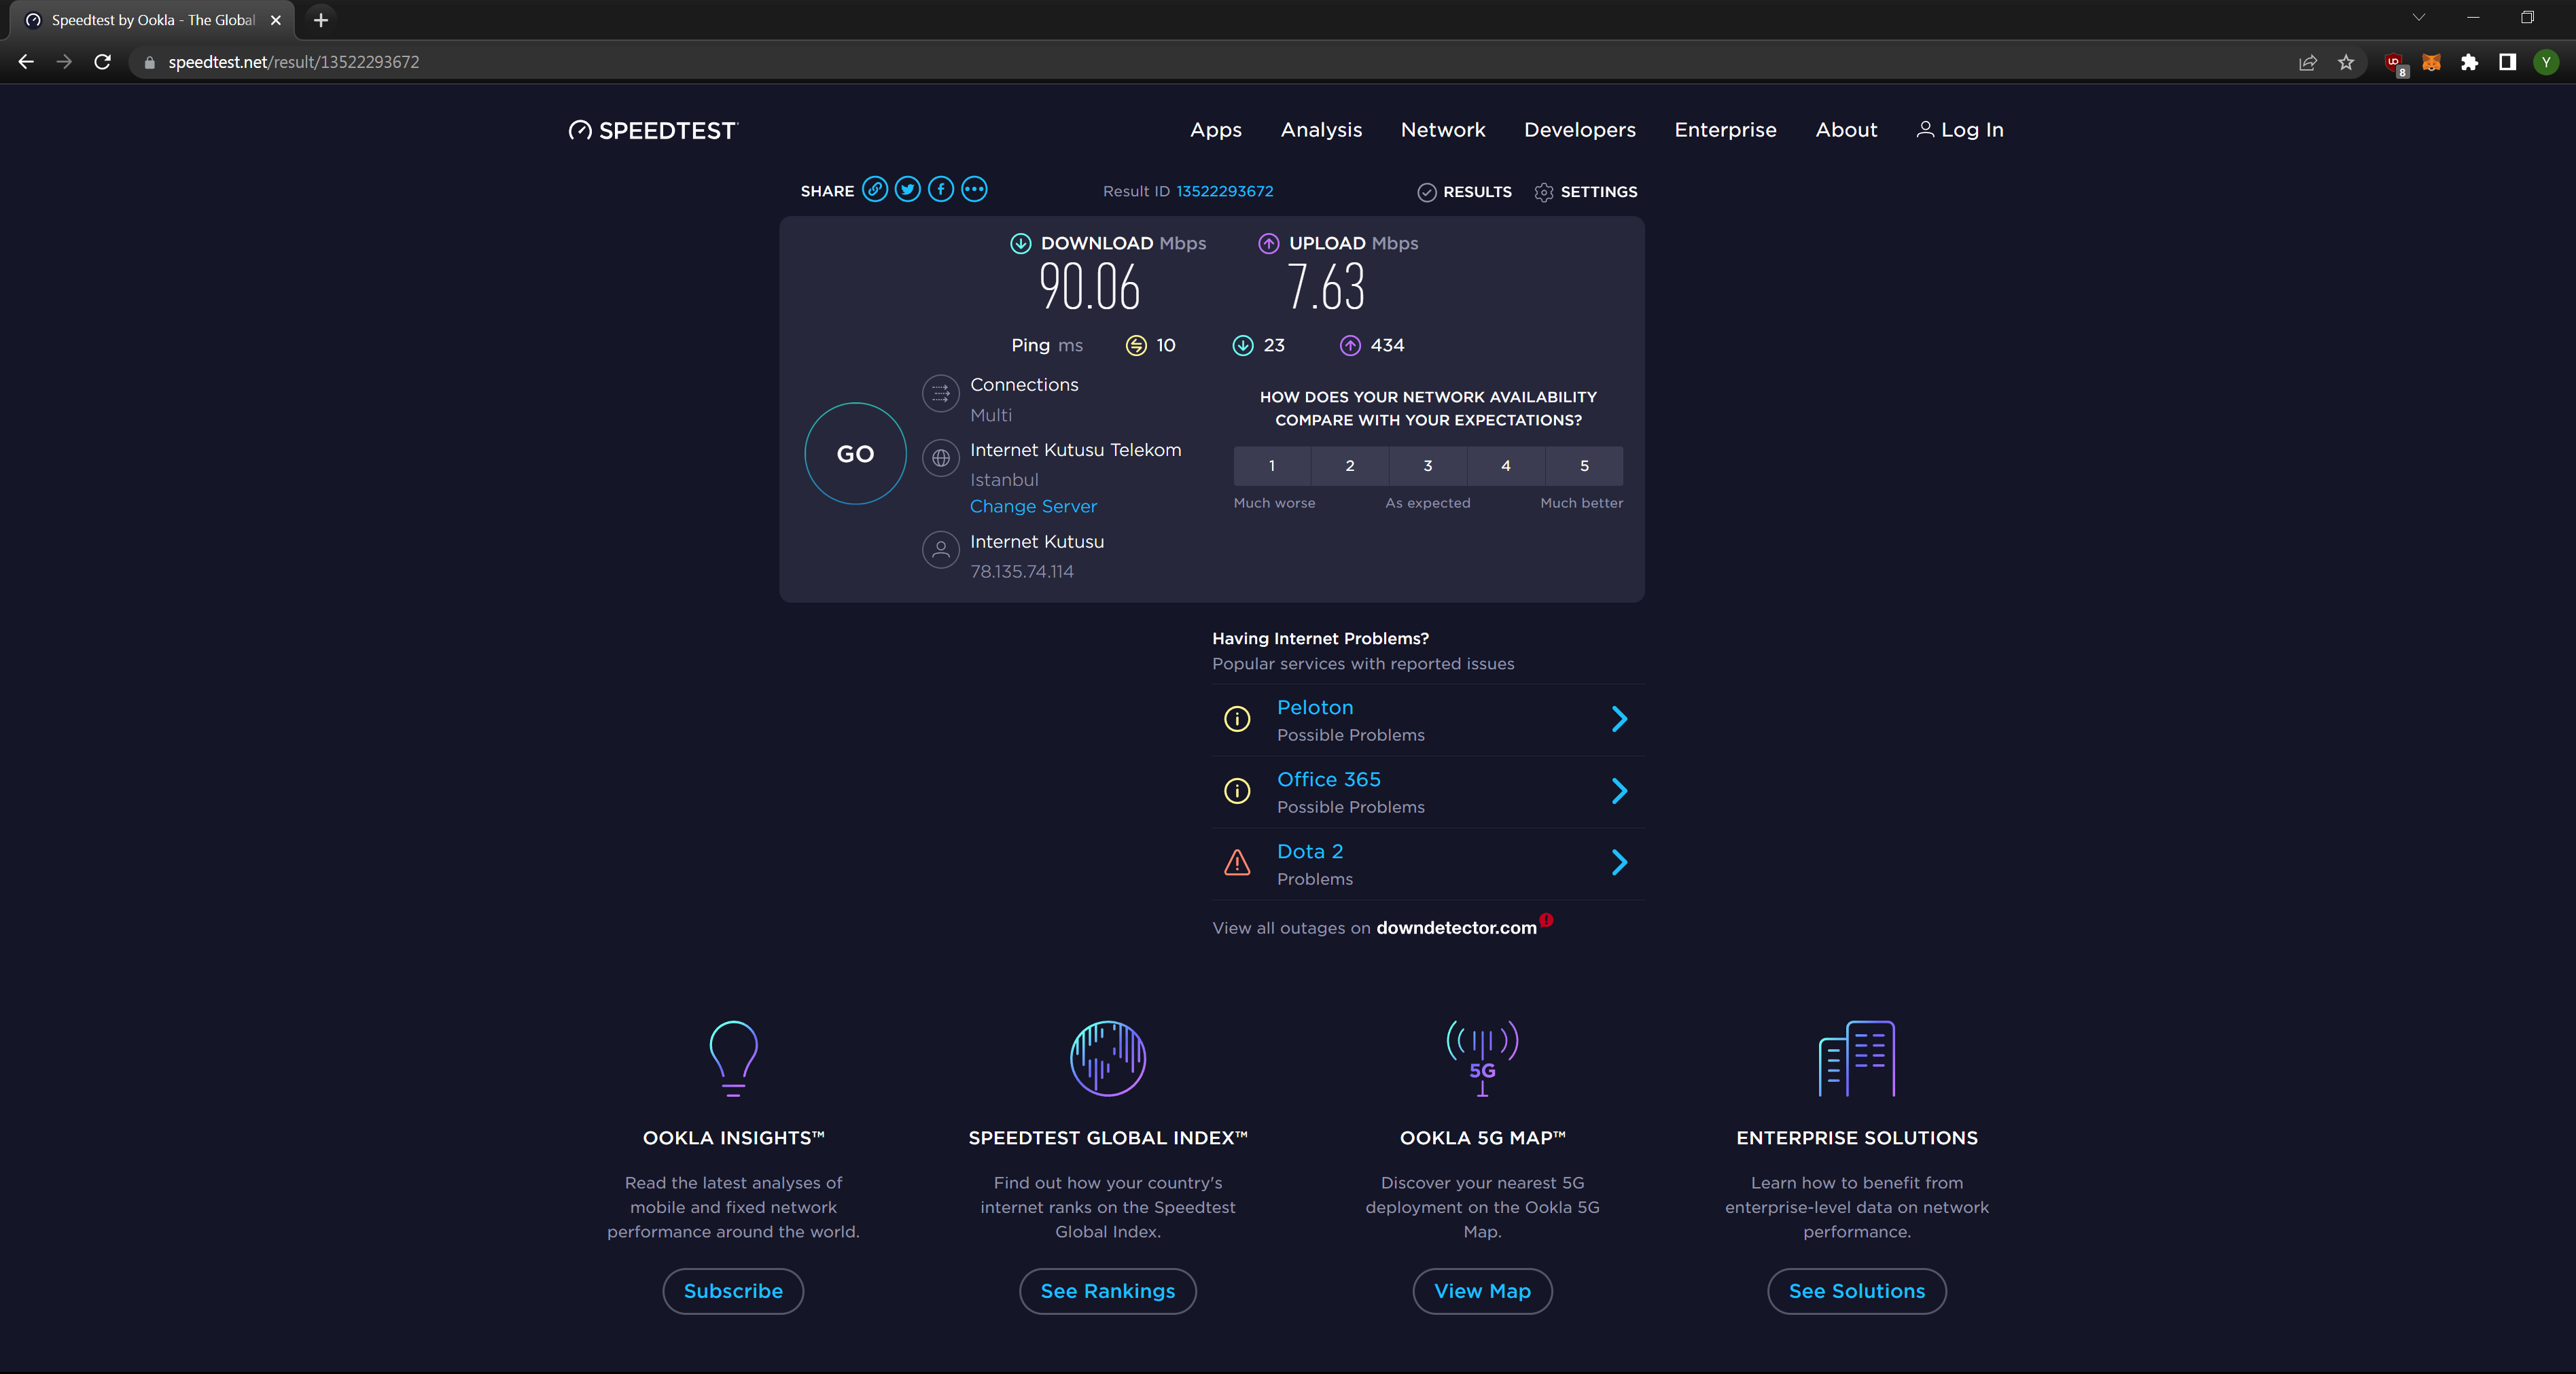The image size is (2576, 1374).
Task: Start a new test with GO
Action: (855, 454)
